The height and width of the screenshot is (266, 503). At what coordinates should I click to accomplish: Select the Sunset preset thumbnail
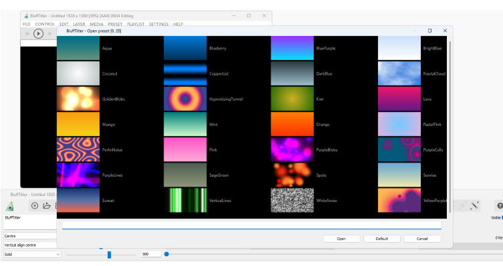click(78, 200)
